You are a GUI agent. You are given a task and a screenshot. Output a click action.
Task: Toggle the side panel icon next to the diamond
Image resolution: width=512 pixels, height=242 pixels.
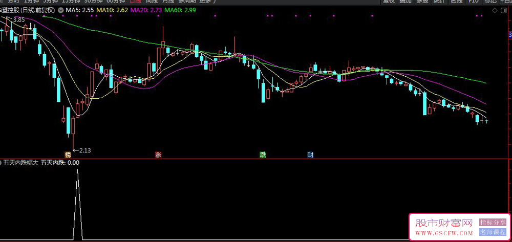click(x=503, y=10)
